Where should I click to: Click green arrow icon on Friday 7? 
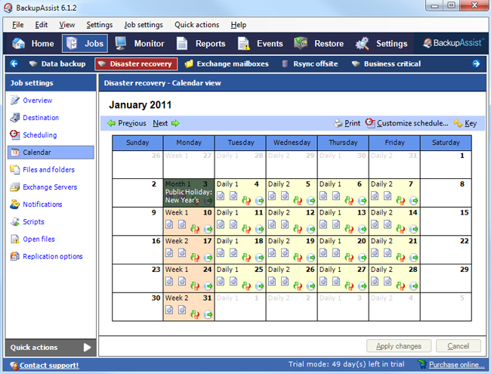click(x=413, y=200)
